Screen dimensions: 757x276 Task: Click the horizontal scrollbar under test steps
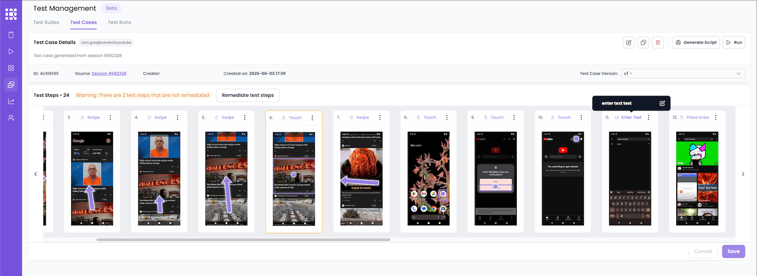coord(243,240)
